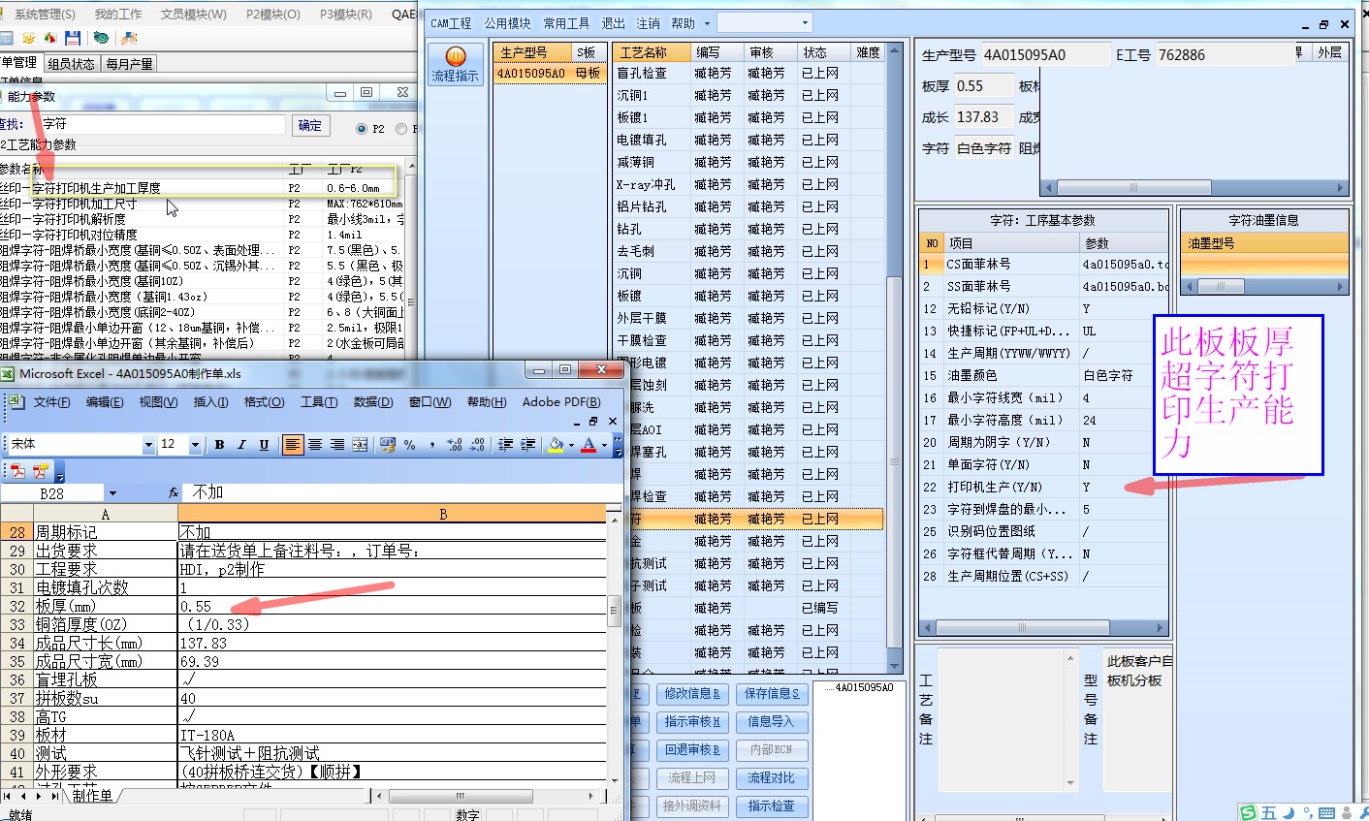Toggle Bold in Excel formatting toolbar
This screenshot has width=1369, height=821.
[x=219, y=445]
